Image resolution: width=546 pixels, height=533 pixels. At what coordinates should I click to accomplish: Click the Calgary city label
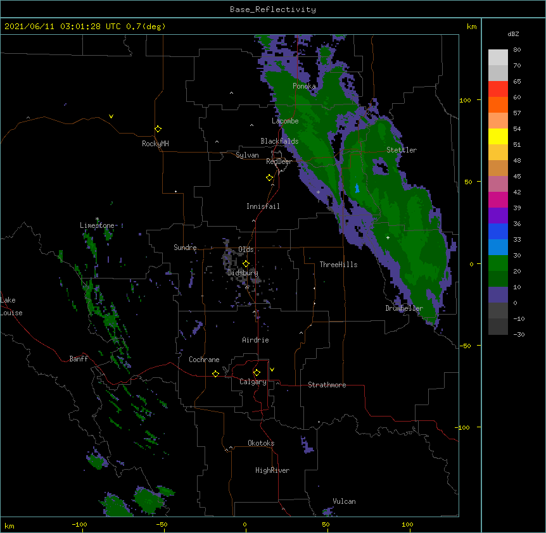coord(253,382)
